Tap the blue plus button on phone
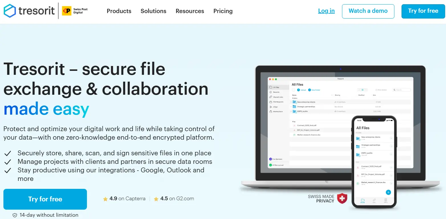 (388, 192)
